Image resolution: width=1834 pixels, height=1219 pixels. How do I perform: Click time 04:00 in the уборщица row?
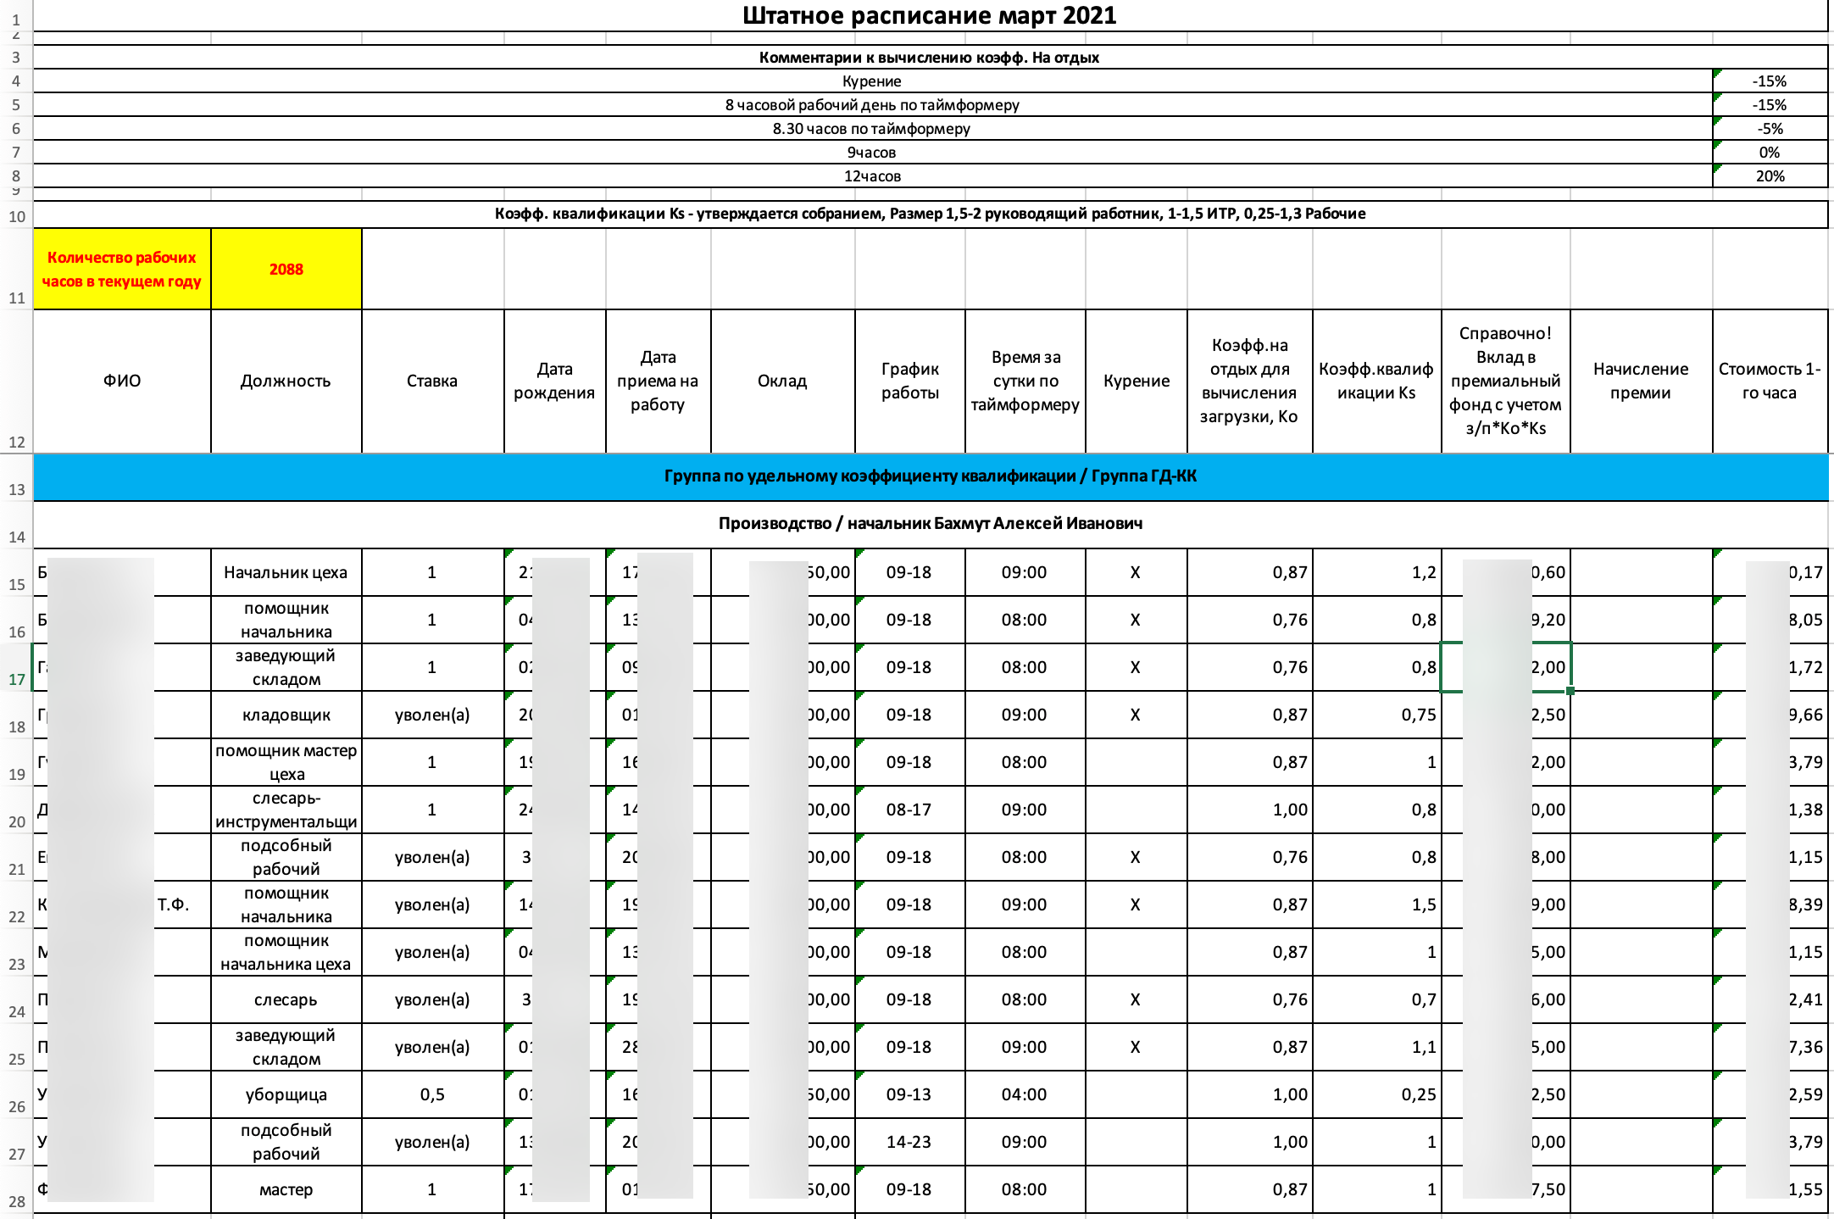pyautogui.click(x=1025, y=1095)
